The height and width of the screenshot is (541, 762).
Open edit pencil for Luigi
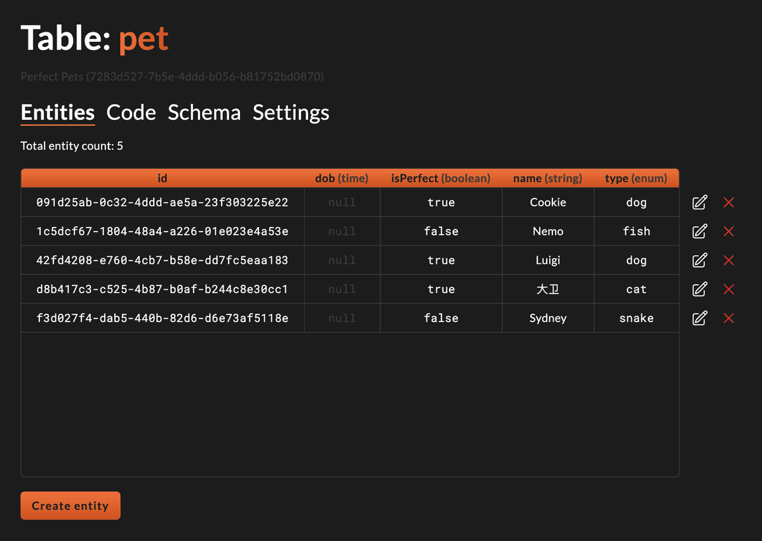point(699,260)
